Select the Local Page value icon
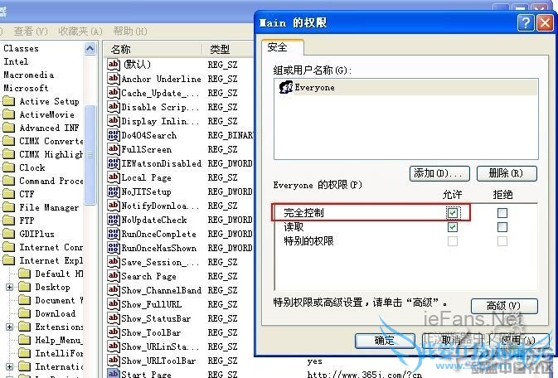558x378 pixels. pyautogui.click(x=114, y=177)
